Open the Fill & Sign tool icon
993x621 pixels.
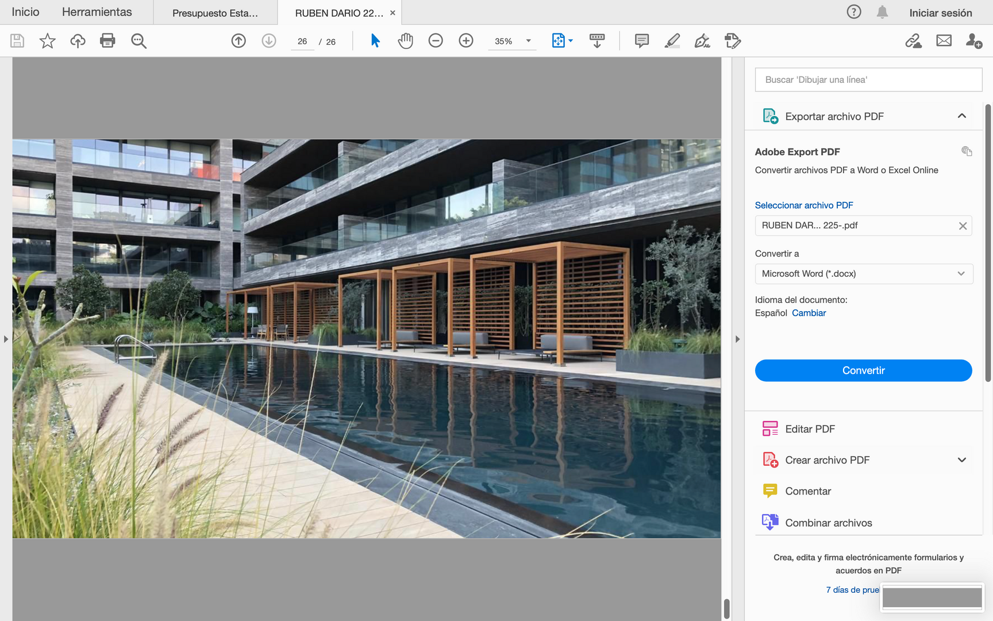click(702, 41)
